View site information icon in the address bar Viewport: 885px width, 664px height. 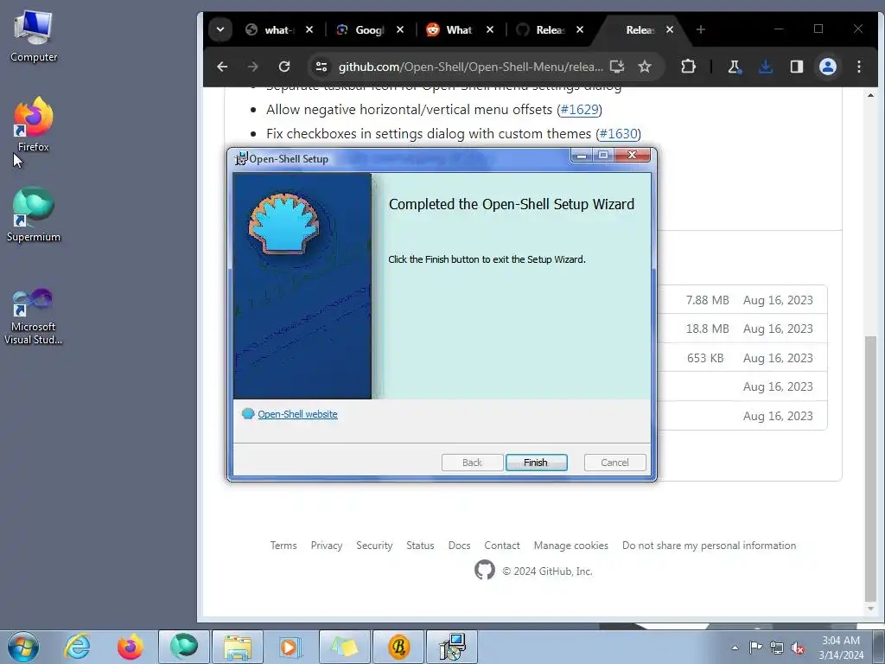coord(322,67)
